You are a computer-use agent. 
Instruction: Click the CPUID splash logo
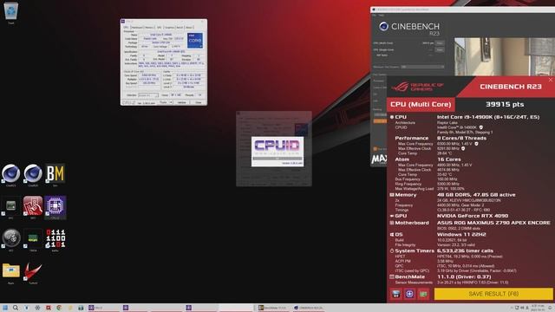coord(277,152)
